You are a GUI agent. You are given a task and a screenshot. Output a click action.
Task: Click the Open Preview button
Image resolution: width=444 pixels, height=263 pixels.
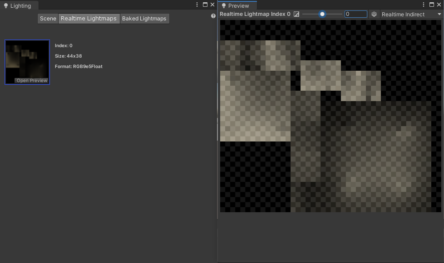click(x=32, y=81)
